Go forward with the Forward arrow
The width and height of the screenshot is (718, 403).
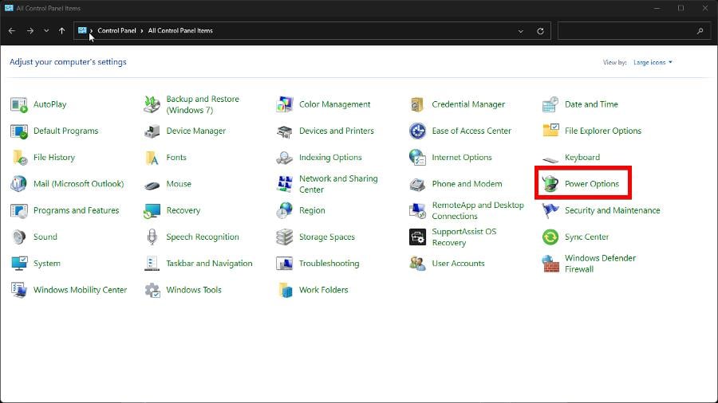pos(30,30)
